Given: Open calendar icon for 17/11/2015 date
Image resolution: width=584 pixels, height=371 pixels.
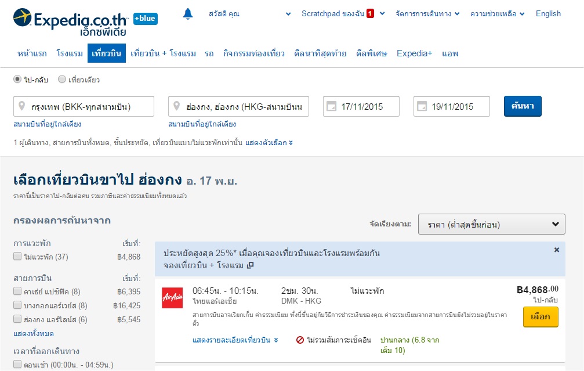Looking at the screenshot, I should (x=331, y=106).
